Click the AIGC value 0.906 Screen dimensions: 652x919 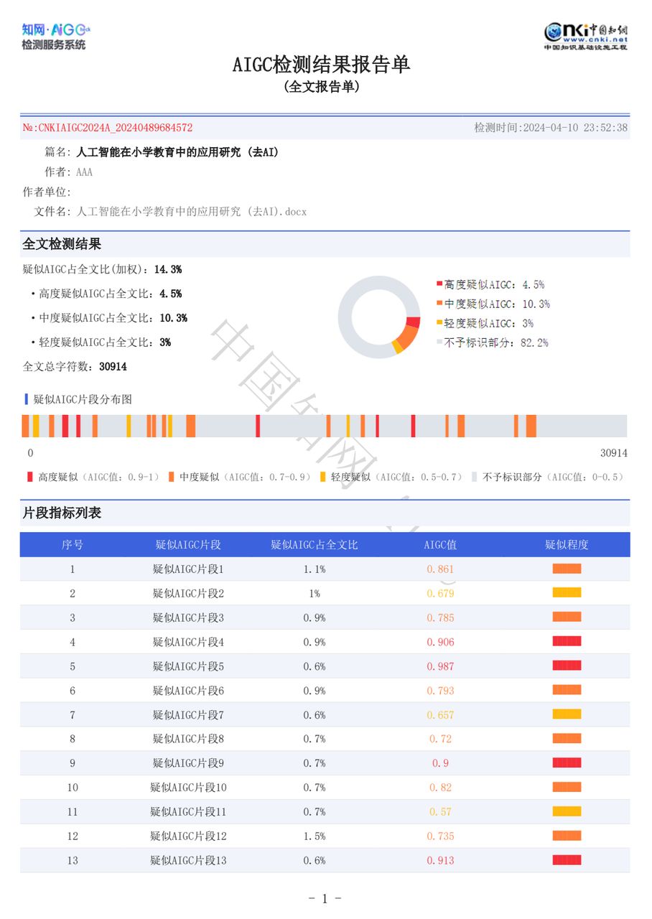(x=440, y=643)
